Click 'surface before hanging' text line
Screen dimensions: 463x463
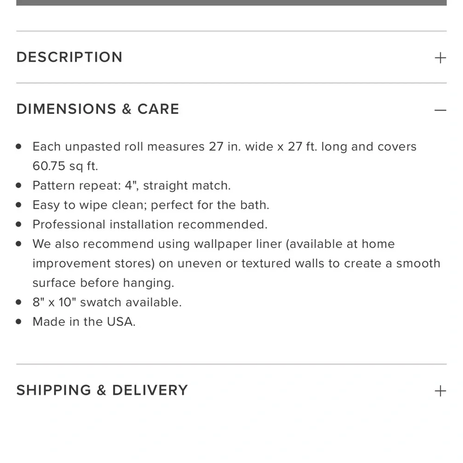(x=103, y=283)
